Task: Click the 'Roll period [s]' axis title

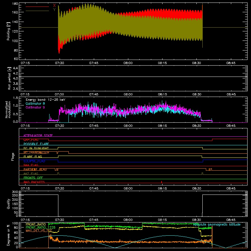Action: (x=9, y=78)
